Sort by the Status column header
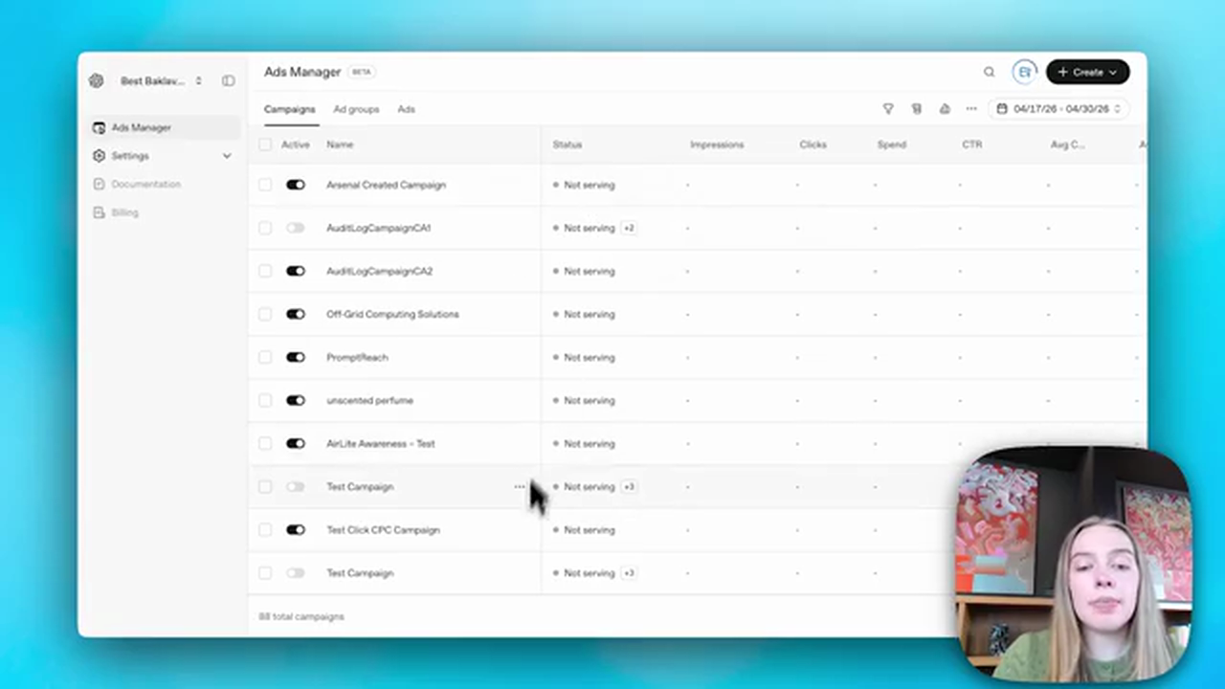The width and height of the screenshot is (1225, 689). (567, 144)
